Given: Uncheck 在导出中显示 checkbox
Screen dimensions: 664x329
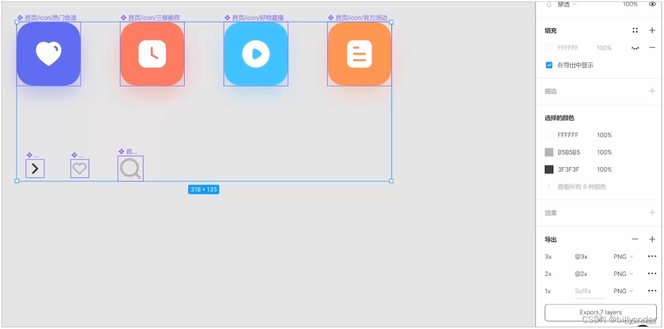Looking at the screenshot, I should [549, 65].
